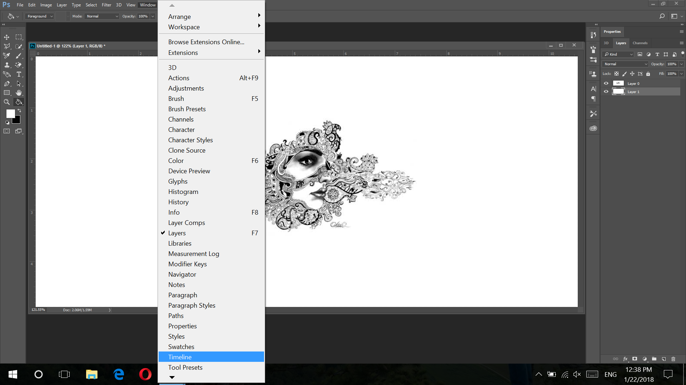Open the Creative Cloud panel icon

pos(593,128)
